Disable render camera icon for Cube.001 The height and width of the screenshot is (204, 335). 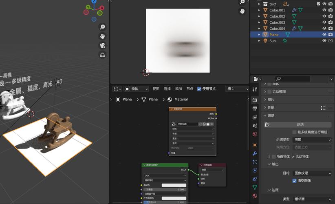331,10
